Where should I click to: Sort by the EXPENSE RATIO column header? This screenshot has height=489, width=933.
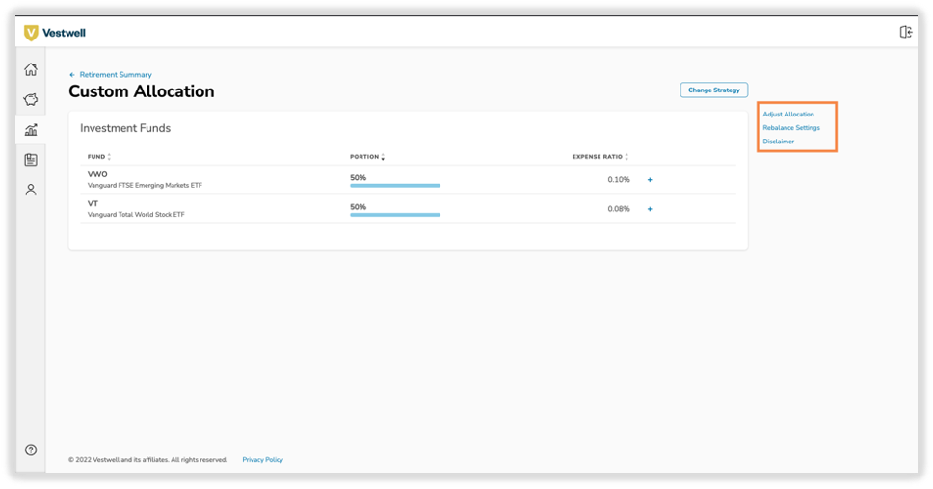[600, 157]
